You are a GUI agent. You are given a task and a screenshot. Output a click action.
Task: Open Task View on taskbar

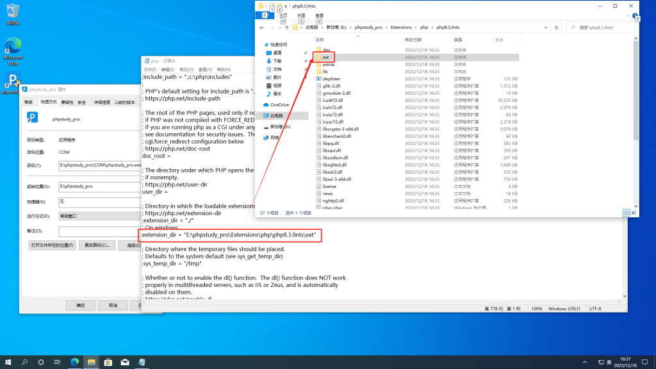57,363
